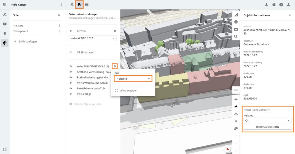295x154 pixels.
Task: Click the download icon in top bar
Action: (x=266, y=5)
